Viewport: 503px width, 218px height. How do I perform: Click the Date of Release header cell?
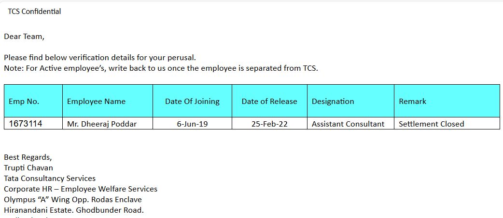[x=269, y=101]
